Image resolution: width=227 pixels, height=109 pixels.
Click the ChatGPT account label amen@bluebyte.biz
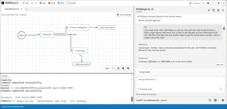coord(151,100)
